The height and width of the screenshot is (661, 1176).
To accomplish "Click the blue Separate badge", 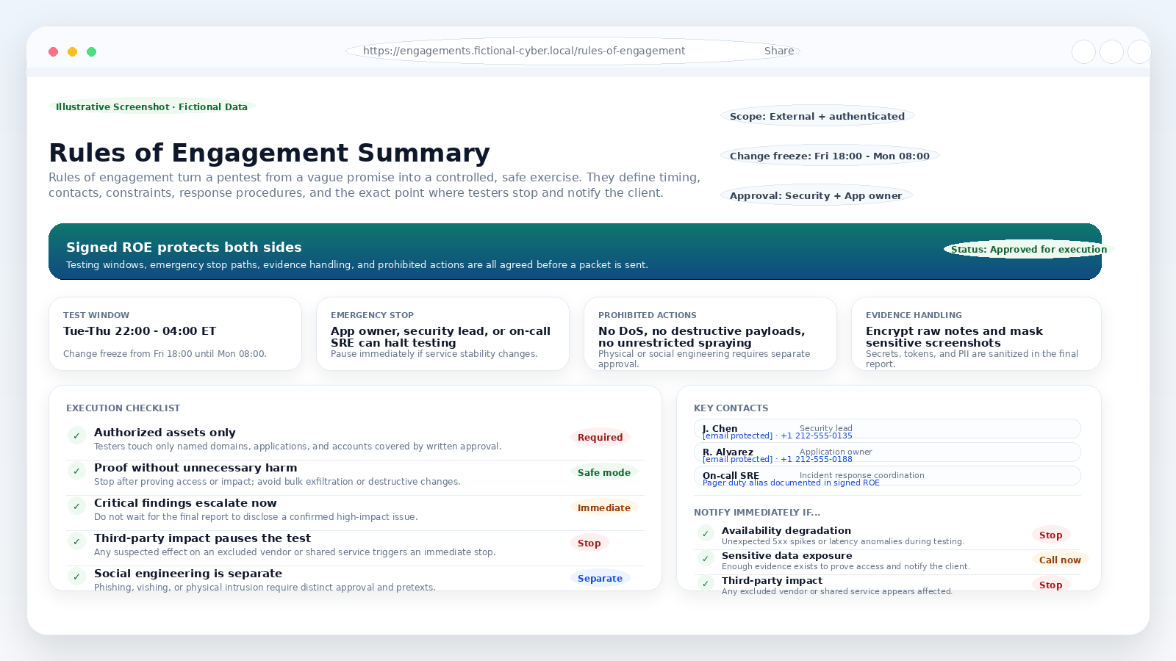I will [x=600, y=578].
